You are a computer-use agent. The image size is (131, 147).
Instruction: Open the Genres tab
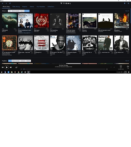pyautogui.click(x=32, y=7)
